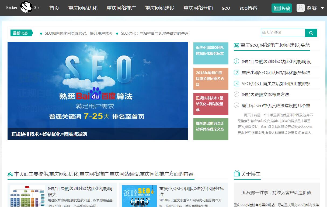Click the Hacker Xia site logo

[x=23, y=8]
